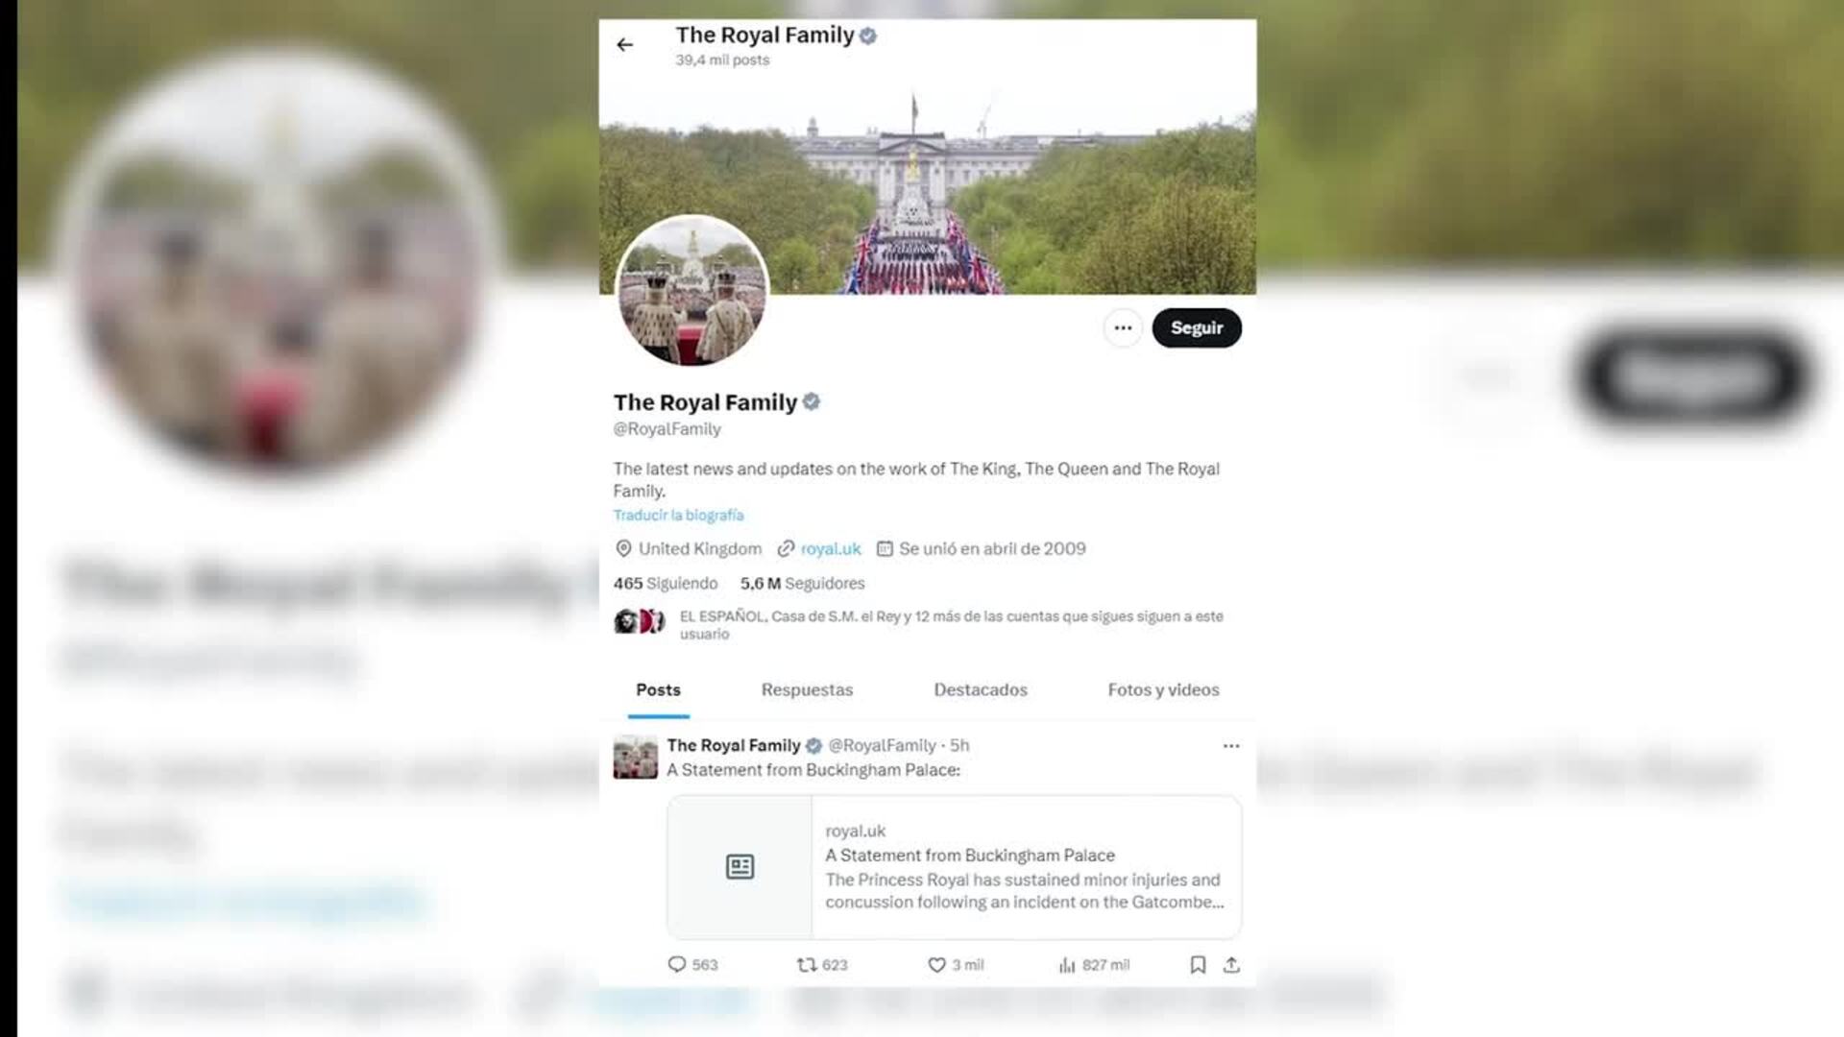1844x1037 pixels.
Task: Click the Traducir la biografía link
Action: click(x=678, y=516)
